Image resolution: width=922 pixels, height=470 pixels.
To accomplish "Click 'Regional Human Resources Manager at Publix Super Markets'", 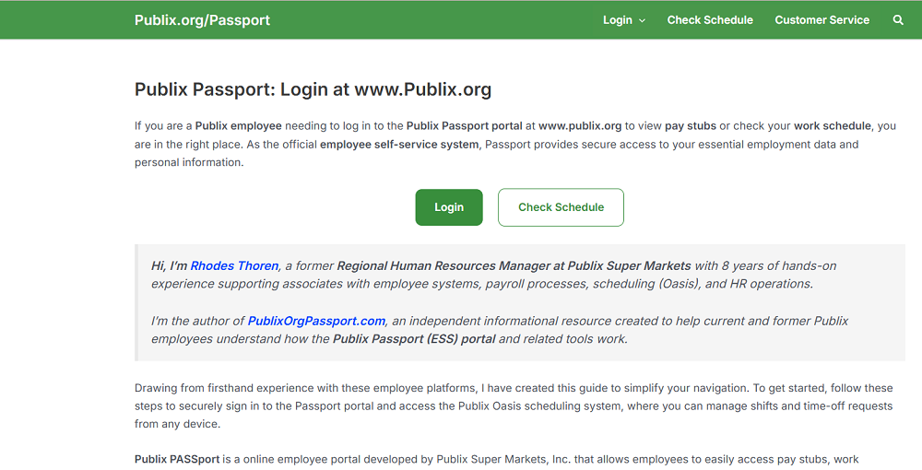I will 514,265.
